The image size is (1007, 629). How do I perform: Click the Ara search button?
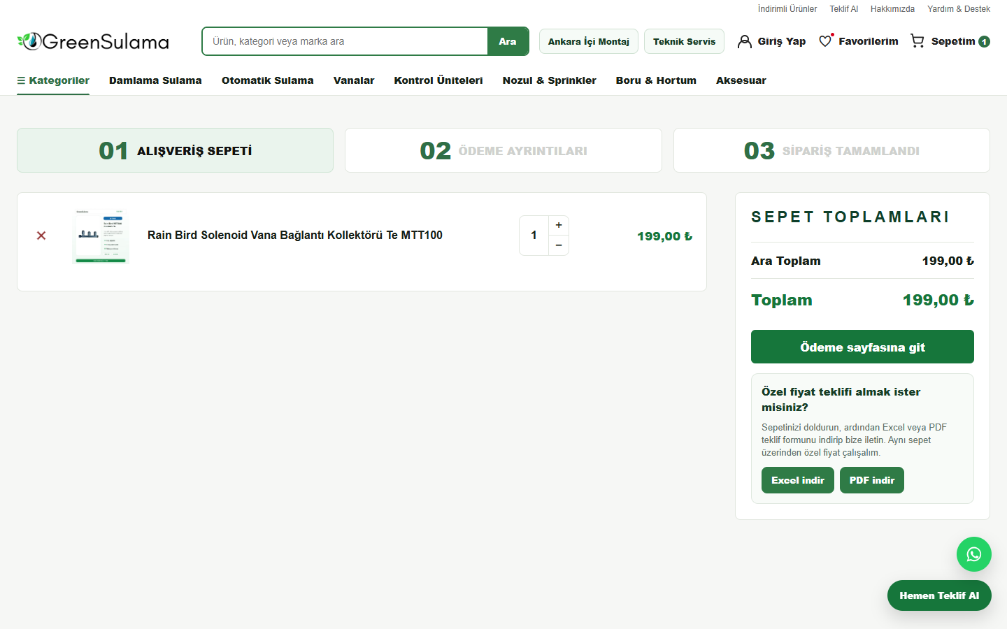coord(508,41)
